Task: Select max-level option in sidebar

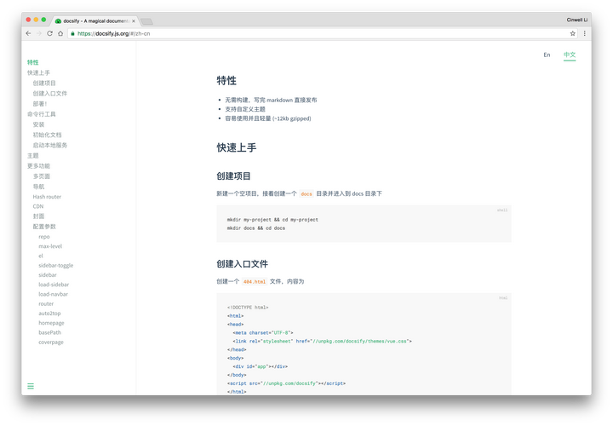Action: 50,246
